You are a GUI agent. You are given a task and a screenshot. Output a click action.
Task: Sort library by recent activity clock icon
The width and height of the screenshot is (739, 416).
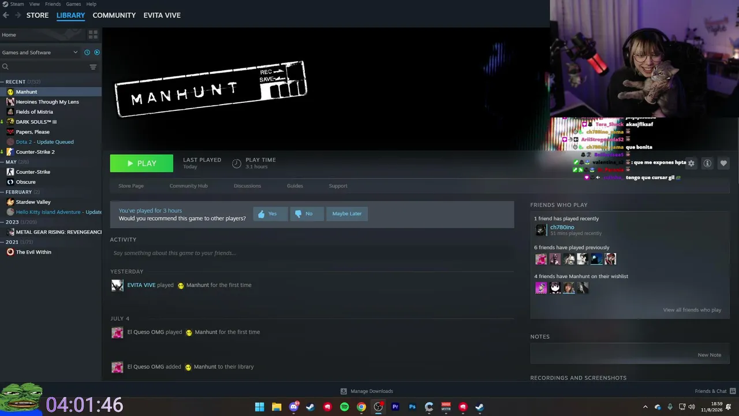87,53
